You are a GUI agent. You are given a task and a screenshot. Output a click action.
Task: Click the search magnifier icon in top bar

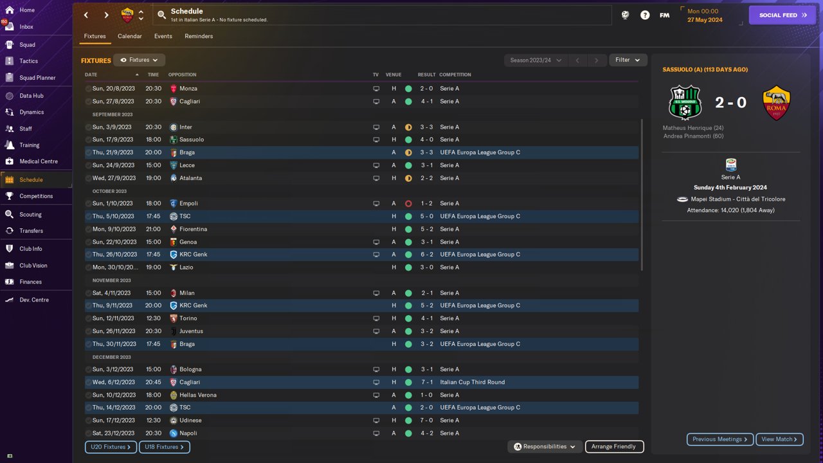[161, 15]
